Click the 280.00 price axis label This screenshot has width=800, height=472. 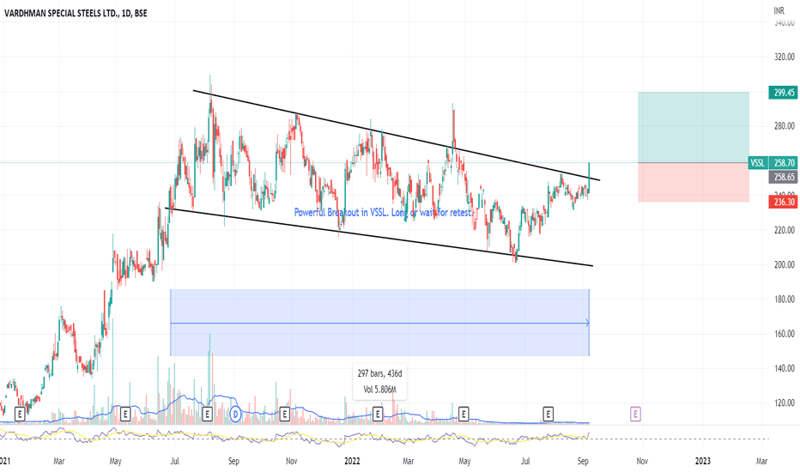(785, 126)
